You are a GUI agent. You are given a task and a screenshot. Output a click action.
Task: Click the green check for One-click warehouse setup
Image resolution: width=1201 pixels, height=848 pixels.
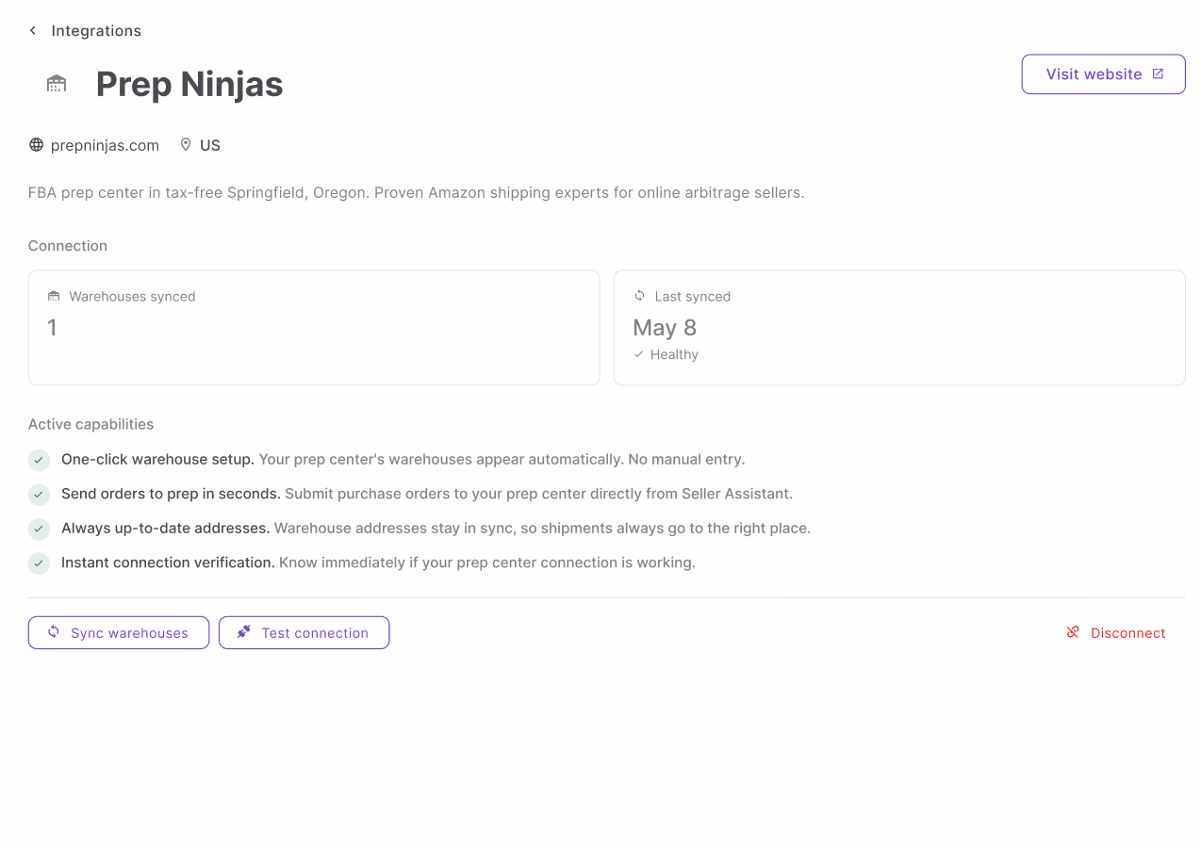tap(39, 460)
